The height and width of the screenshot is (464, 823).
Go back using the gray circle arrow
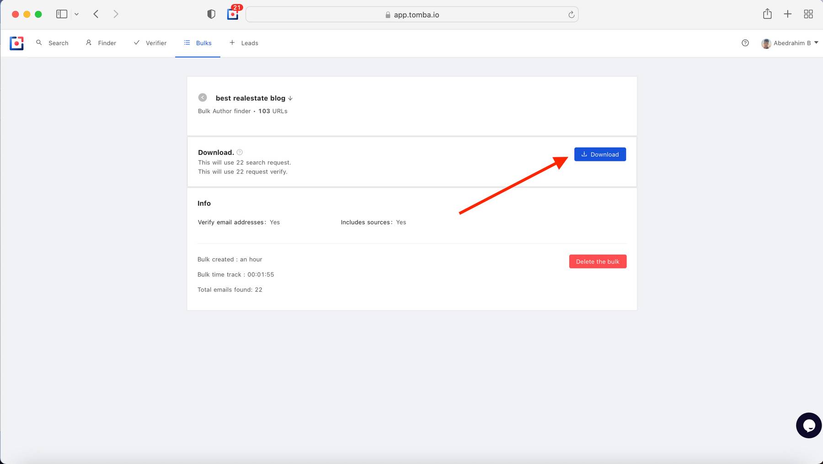pos(203,97)
